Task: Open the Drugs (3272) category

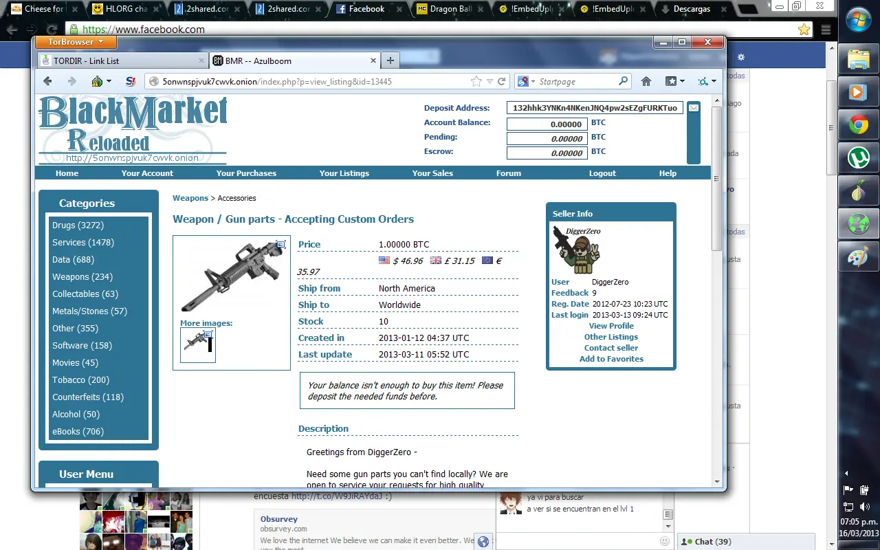Action: (78, 225)
